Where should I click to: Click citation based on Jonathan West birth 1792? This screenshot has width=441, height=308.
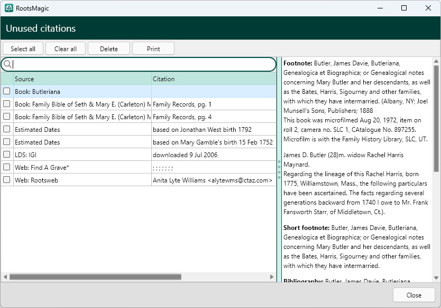(214, 129)
